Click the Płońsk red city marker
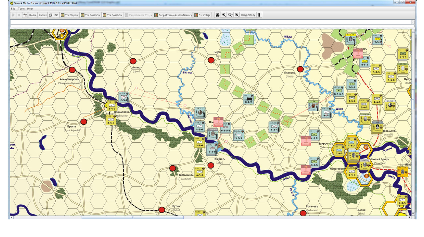This screenshot has width=424, height=237. (300, 69)
